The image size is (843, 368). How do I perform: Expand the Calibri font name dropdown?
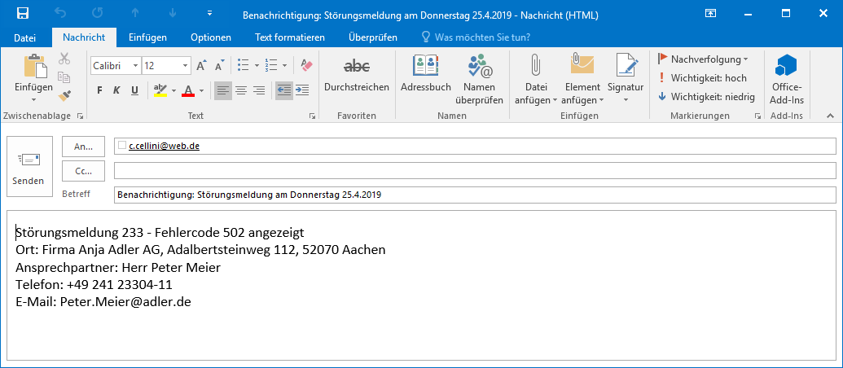pyautogui.click(x=134, y=65)
